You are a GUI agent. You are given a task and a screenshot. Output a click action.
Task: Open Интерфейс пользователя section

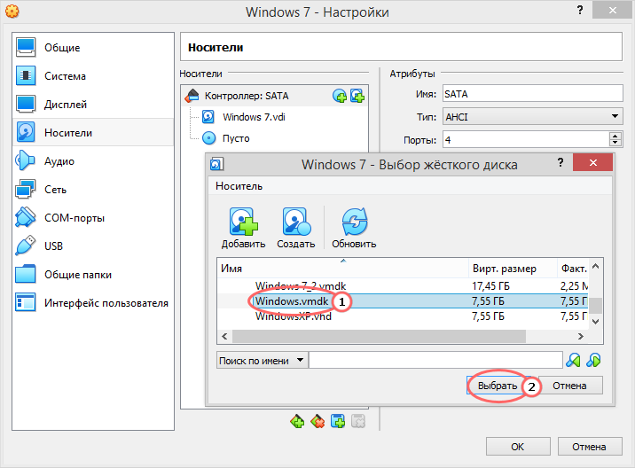pos(93,302)
